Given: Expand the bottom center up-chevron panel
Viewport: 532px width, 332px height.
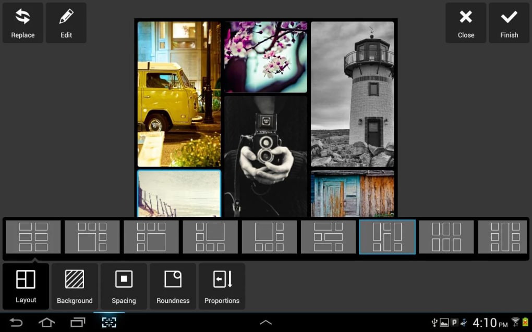Looking at the screenshot, I should (265, 323).
